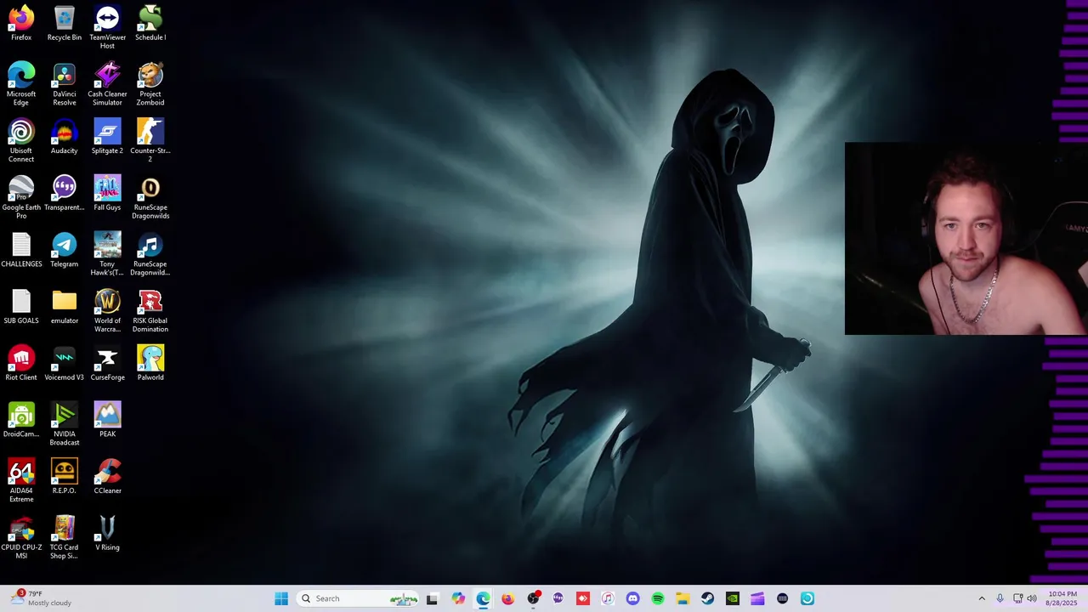Screen dimensions: 1088x612
Task: Select the PEAK game shortcut
Action: [x=107, y=420]
